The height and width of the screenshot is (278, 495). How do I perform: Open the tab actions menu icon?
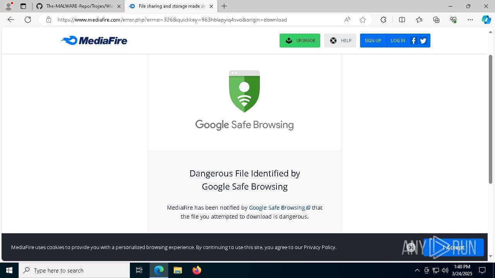point(23,6)
